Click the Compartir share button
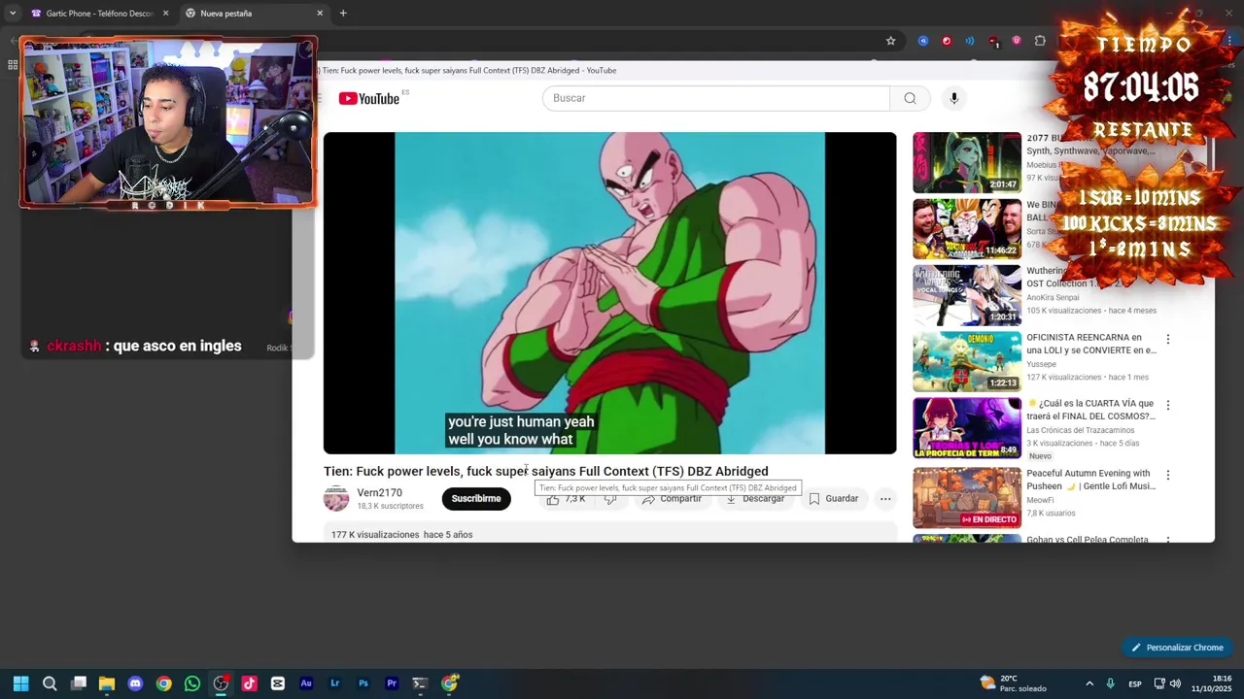The width and height of the screenshot is (1244, 699). point(672,499)
